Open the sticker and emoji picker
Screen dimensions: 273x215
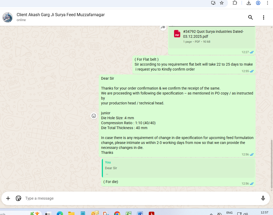[18, 198]
